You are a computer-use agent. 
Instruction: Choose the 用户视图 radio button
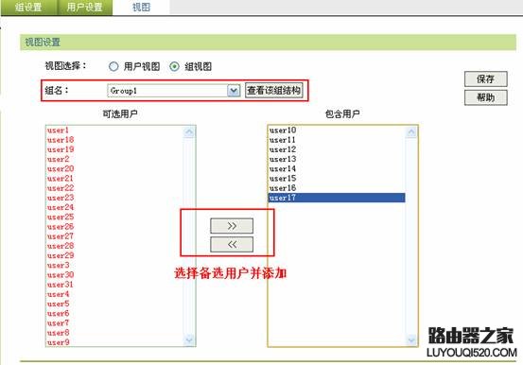coord(113,67)
